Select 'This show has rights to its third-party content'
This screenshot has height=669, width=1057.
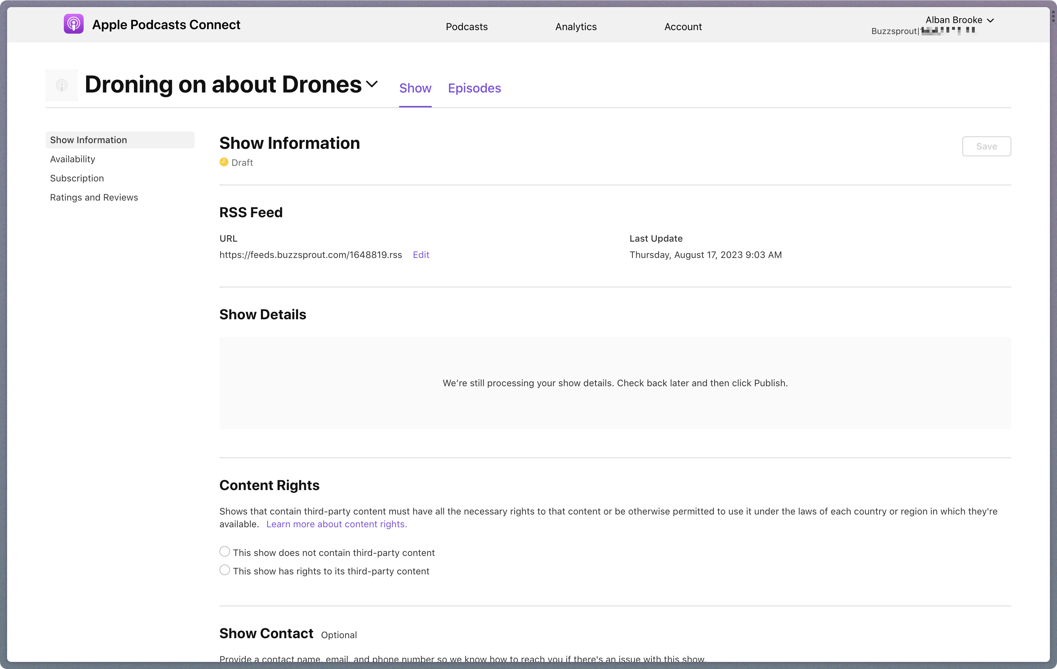coord(225,570)
